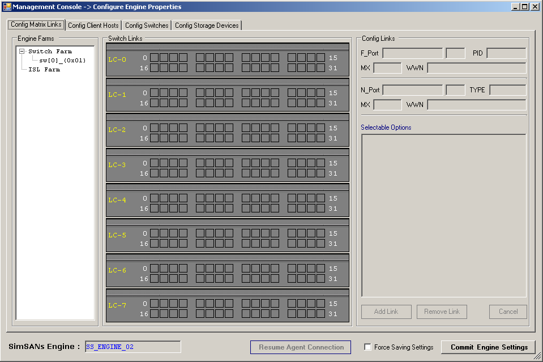The width and height of the screenshot is (543, 362).
Task: Select port 0 on line card LC-4
Action: point(155,198)
